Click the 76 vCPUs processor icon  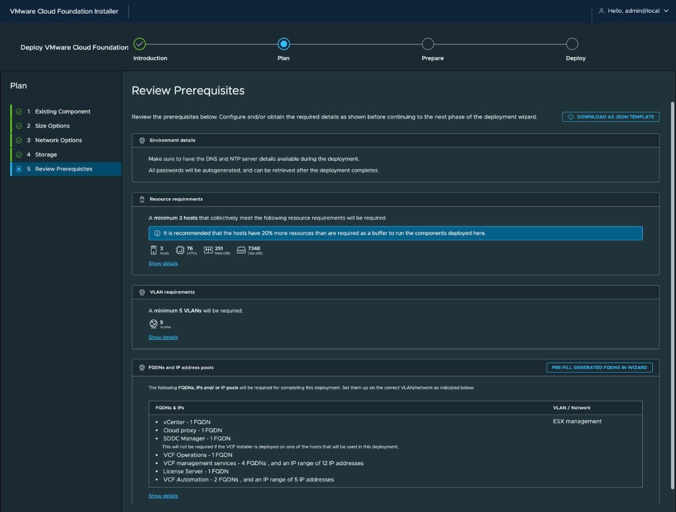pyautogui.click(x=180, y=250)
